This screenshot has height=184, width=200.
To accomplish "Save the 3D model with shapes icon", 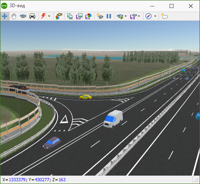I will click(89, 16).
